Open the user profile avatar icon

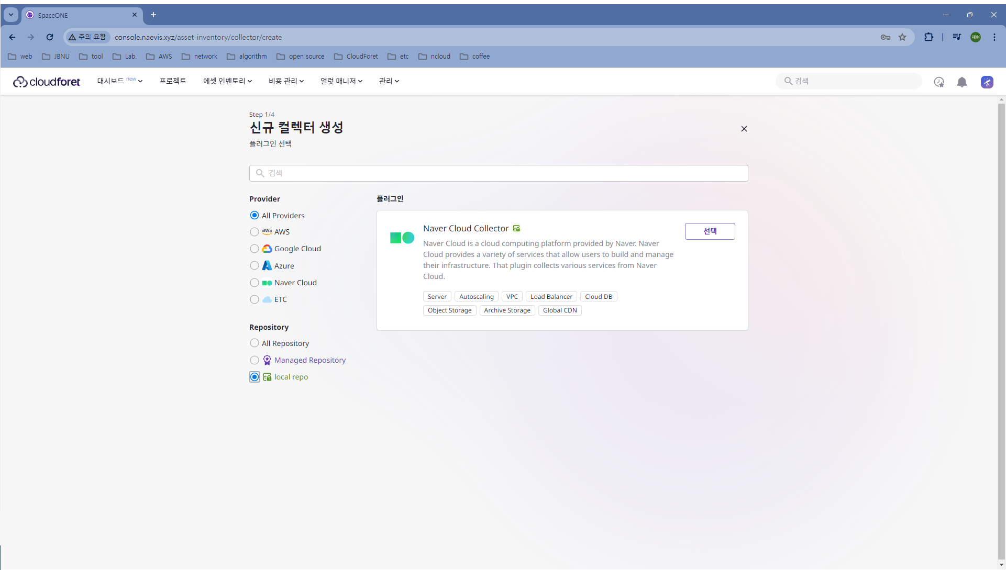pos(987,82)
